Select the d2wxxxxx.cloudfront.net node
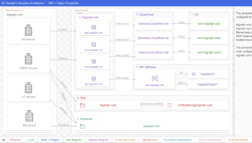 point(153,38)
